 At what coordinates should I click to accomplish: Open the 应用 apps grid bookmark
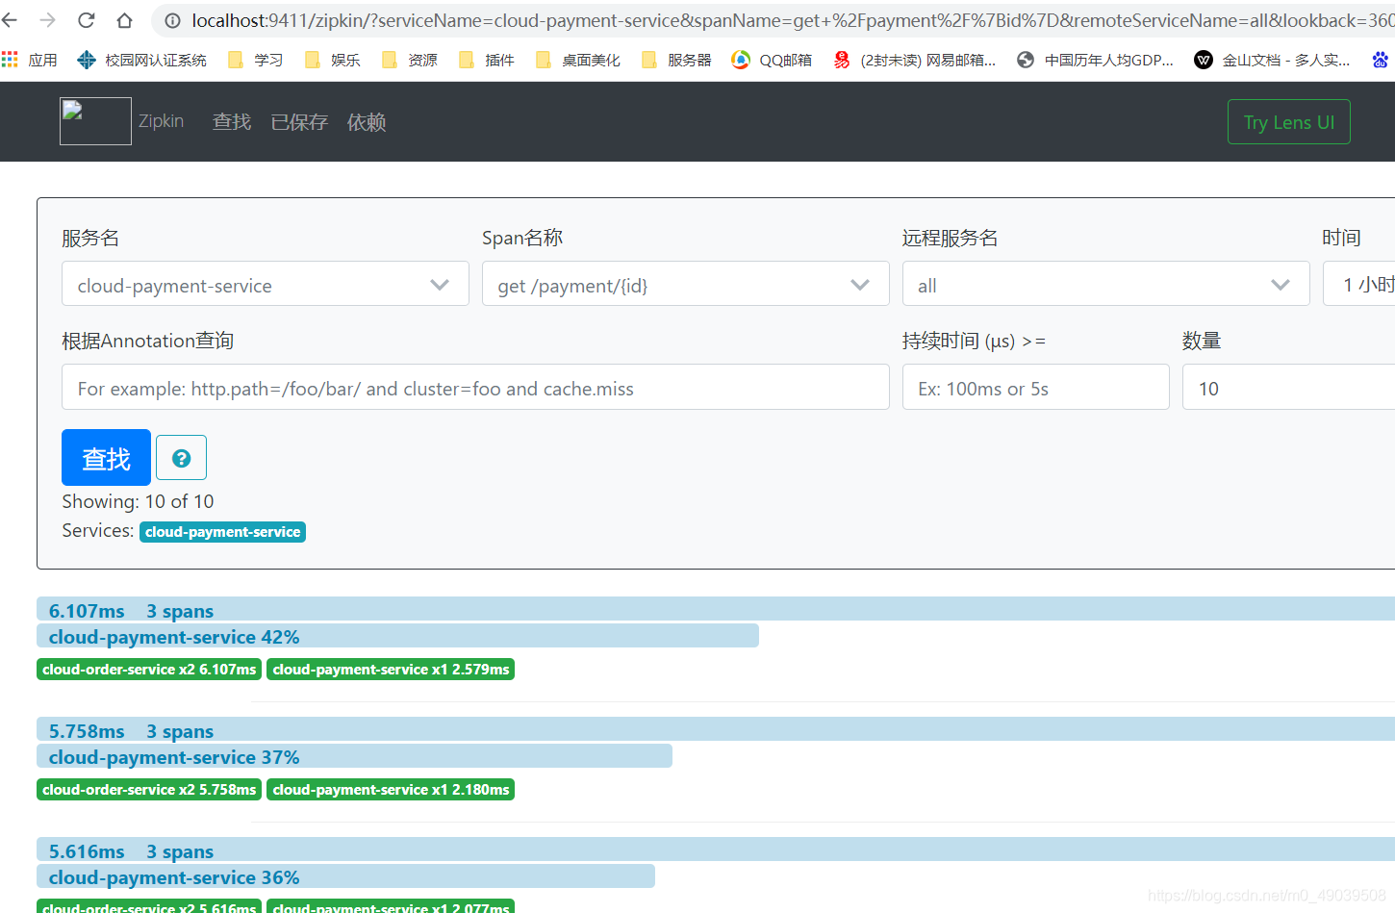(30, 60)
